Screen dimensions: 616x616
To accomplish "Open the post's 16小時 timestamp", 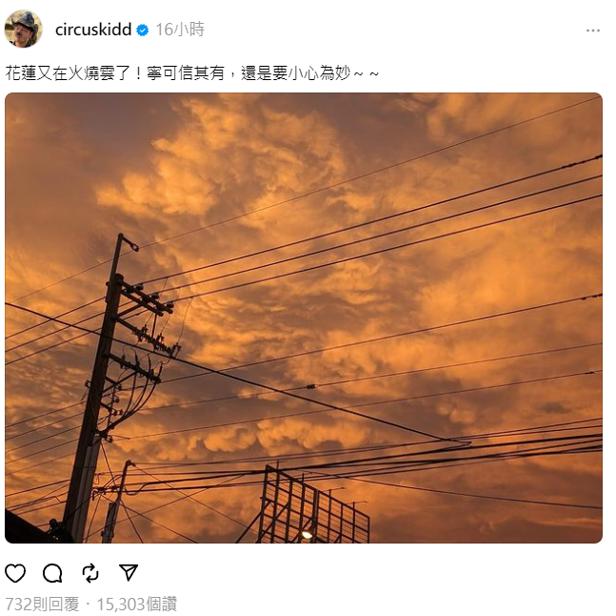I will [x=180, y=30].
